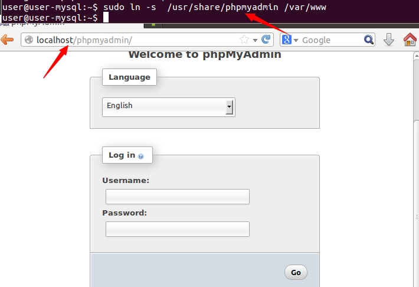The width and height of the screenshot is (419, 287).
Task: Open the English language dropdown
Action: pyautogui.click(x=169, y=107)
